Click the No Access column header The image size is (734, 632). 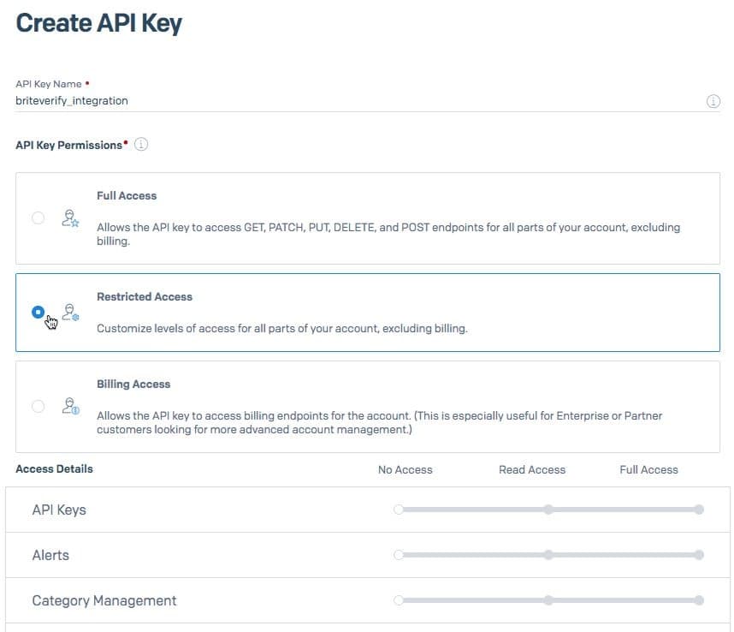[x=405, y=469]
